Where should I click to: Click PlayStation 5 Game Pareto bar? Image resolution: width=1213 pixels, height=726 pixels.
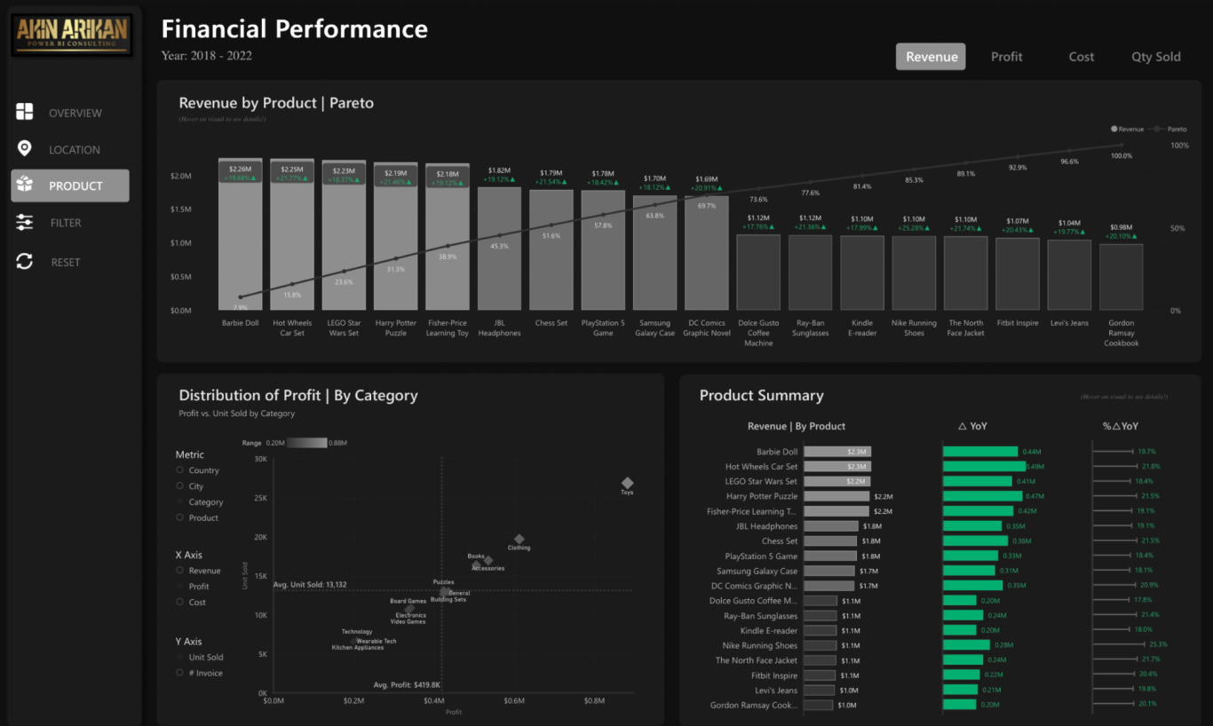coord(603,250)
